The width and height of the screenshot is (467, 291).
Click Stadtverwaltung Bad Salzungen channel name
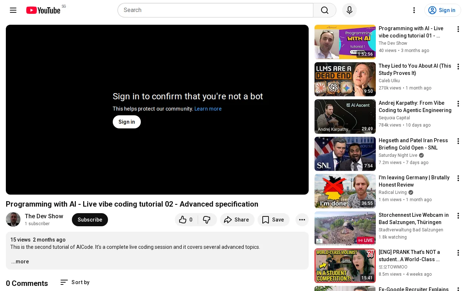(411, 230)
